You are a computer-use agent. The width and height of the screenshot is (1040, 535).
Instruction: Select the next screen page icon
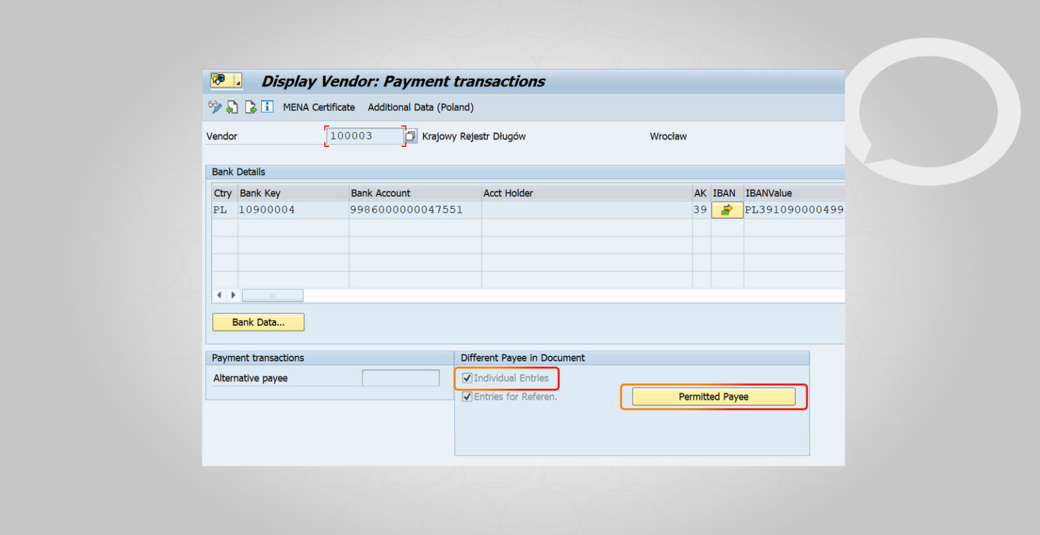[x=249, y=107]
